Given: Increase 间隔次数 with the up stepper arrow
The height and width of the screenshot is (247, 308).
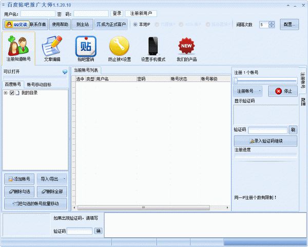Looking at the screenshot, I should tap(272, 23).
